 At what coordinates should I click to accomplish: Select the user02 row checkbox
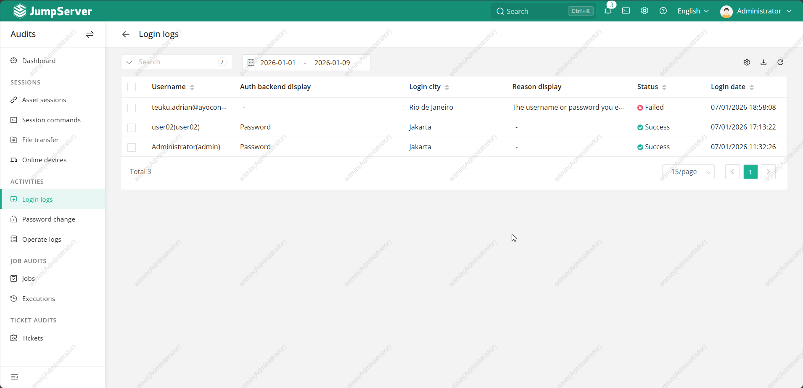point(132,127)
